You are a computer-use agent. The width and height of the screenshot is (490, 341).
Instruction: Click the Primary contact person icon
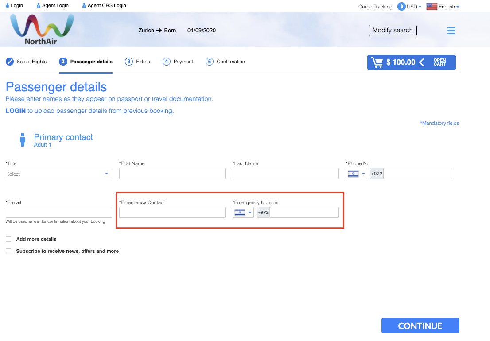tap(23, 139)
